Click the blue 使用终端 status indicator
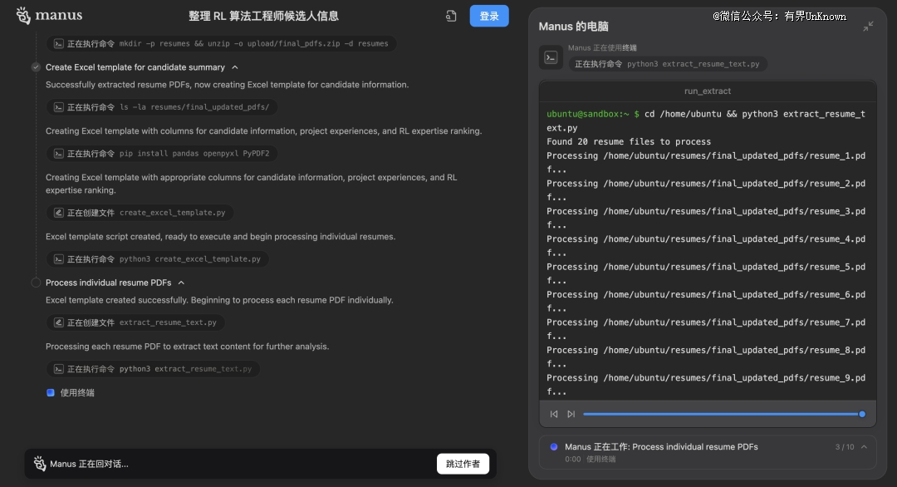Image resolution: width=897 pixels, height=487 pixels. tap(51, 392)
